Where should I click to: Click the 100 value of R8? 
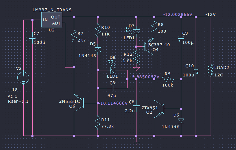coord(162,31)
